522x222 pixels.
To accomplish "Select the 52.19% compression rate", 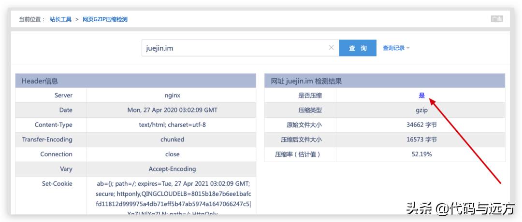I will (x=421, y=154).
